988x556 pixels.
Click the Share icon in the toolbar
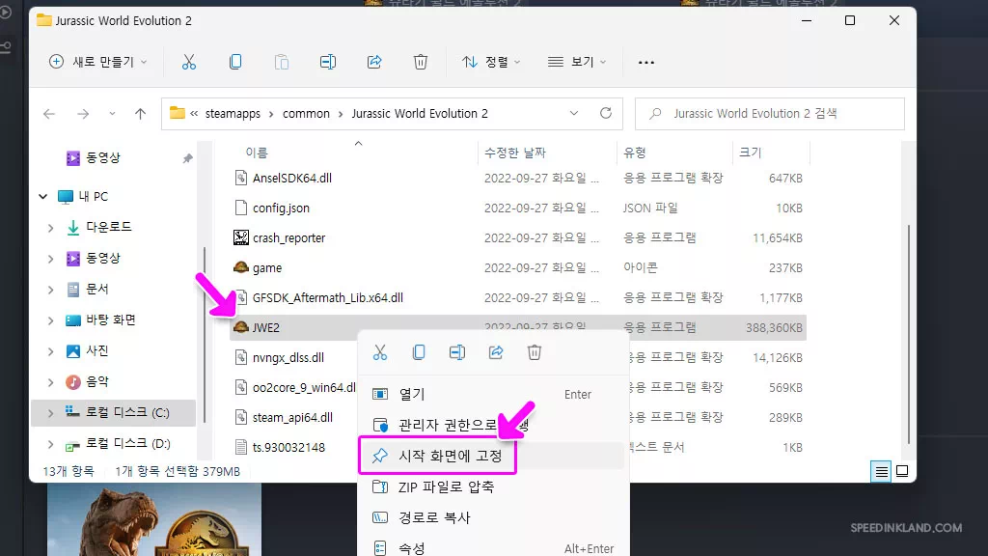[x=374, y=62]
